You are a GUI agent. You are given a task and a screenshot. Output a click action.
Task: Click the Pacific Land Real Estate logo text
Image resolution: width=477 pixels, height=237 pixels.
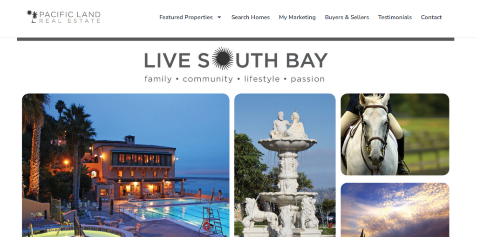coord(70,17)
